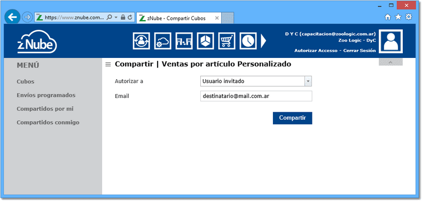Select the zNube - Compartir Cubos tab

coord(179,18)
